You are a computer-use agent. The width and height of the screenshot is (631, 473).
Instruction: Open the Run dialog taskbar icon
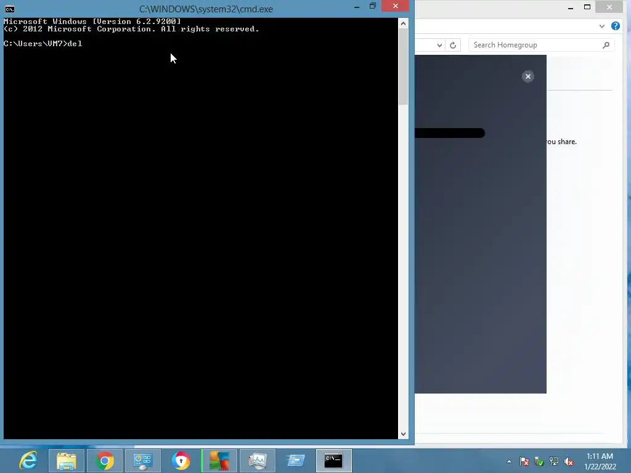point(296,461)
